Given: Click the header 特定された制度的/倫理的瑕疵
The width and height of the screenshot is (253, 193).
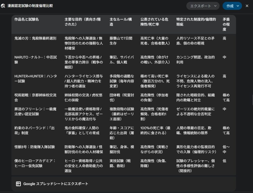Looking at the screenshot, I should click(x=196, y=22).
